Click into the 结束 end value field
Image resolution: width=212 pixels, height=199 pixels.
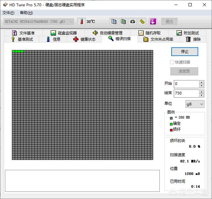tap(186, 93)
